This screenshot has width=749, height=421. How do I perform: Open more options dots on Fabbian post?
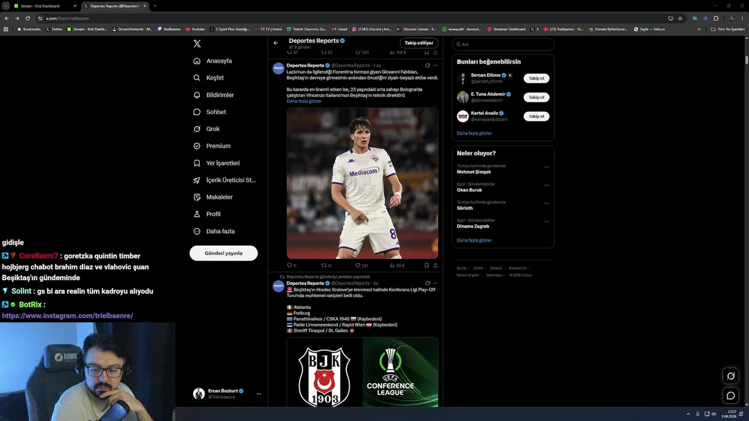(x=435, y=65)
